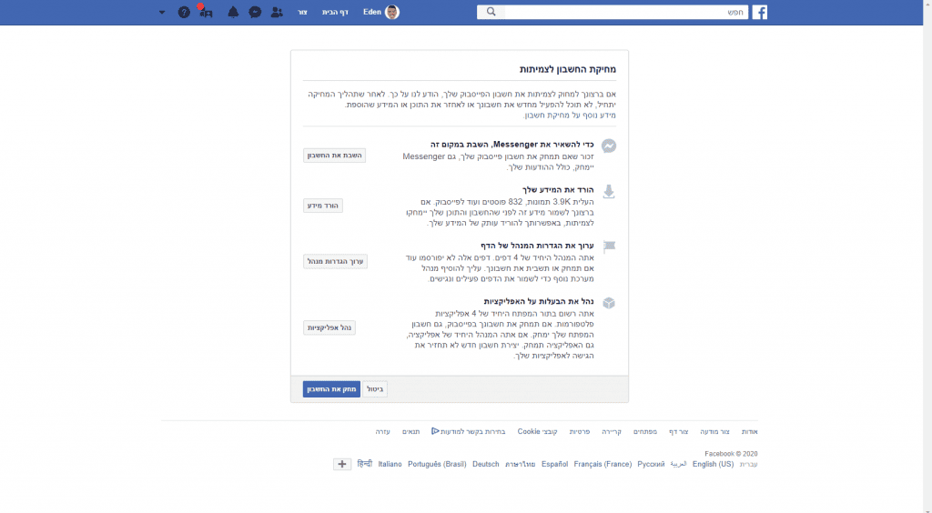Open Messenger icon in top bar
932x513 pixels.
pos(255,12)
